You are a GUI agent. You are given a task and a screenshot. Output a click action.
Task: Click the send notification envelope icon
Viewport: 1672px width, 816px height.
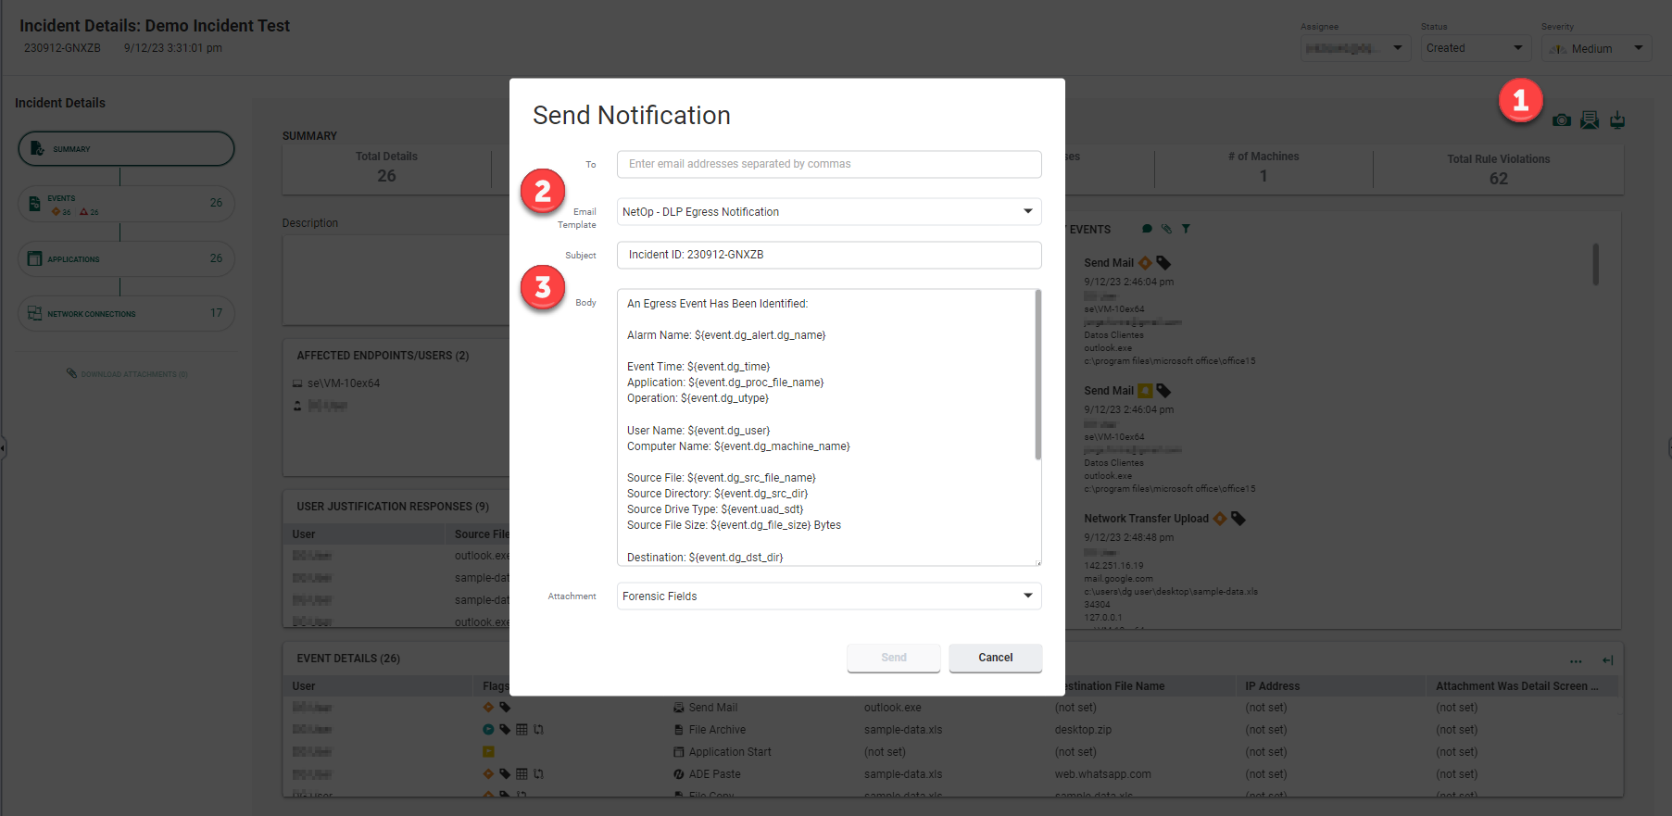(x=1590, y=120)
